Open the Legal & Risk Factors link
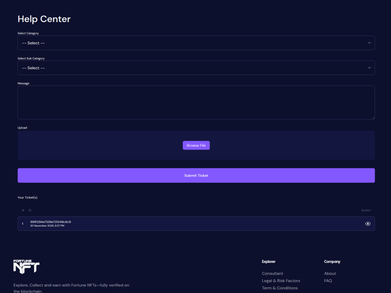The image size is (391, 293). pos(281,280)
